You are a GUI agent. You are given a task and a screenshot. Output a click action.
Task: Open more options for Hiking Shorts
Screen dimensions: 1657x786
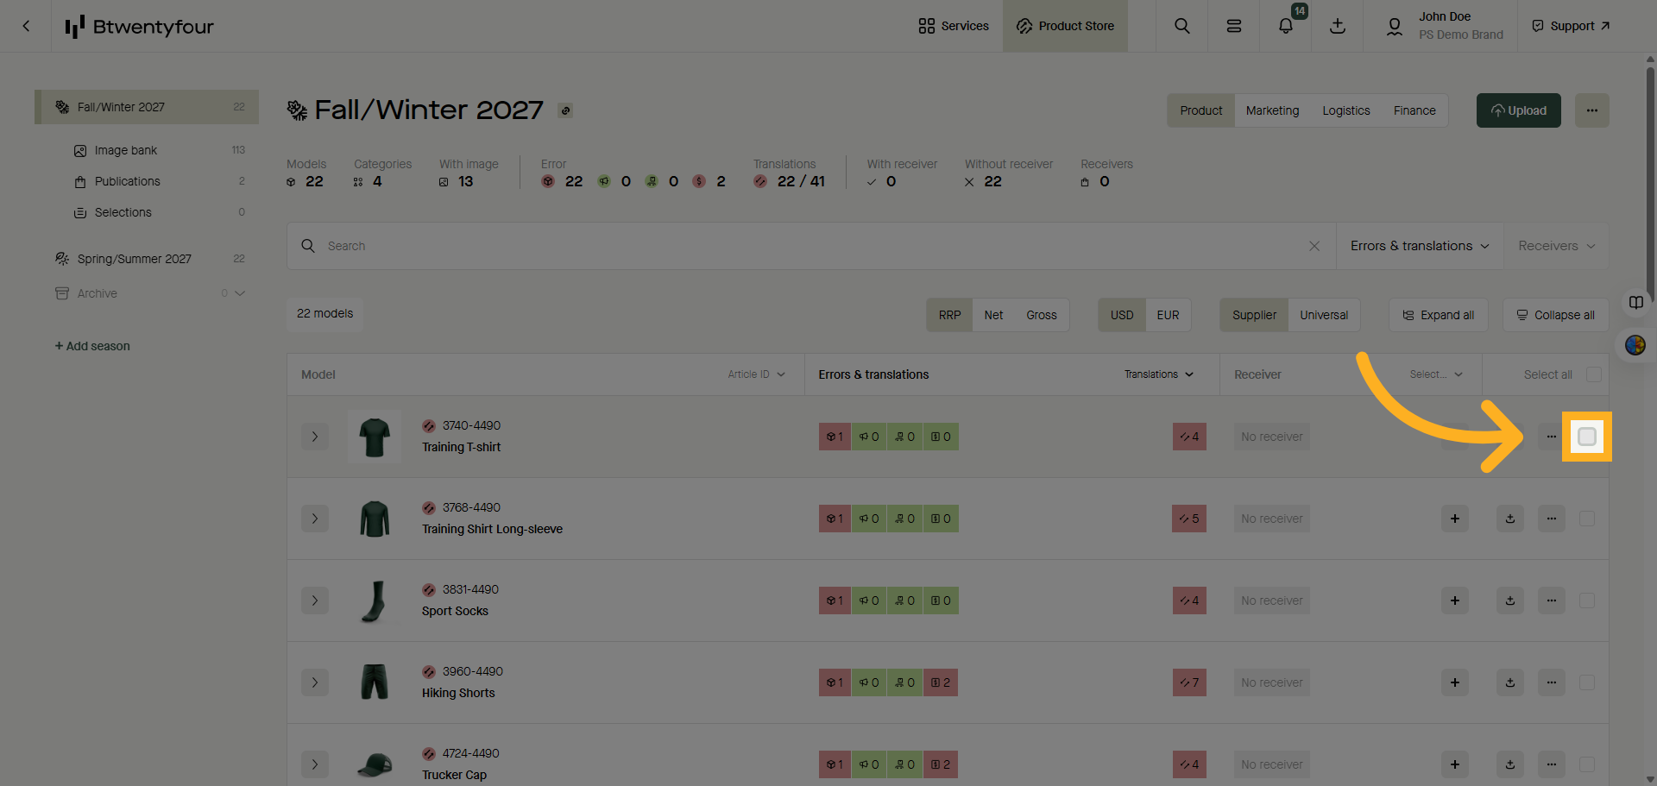[x=1552, y=682]
